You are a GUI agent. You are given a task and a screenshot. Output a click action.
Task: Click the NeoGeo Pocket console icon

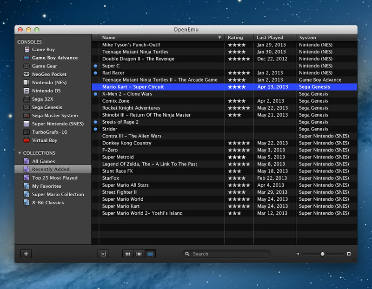pos(27,74)
